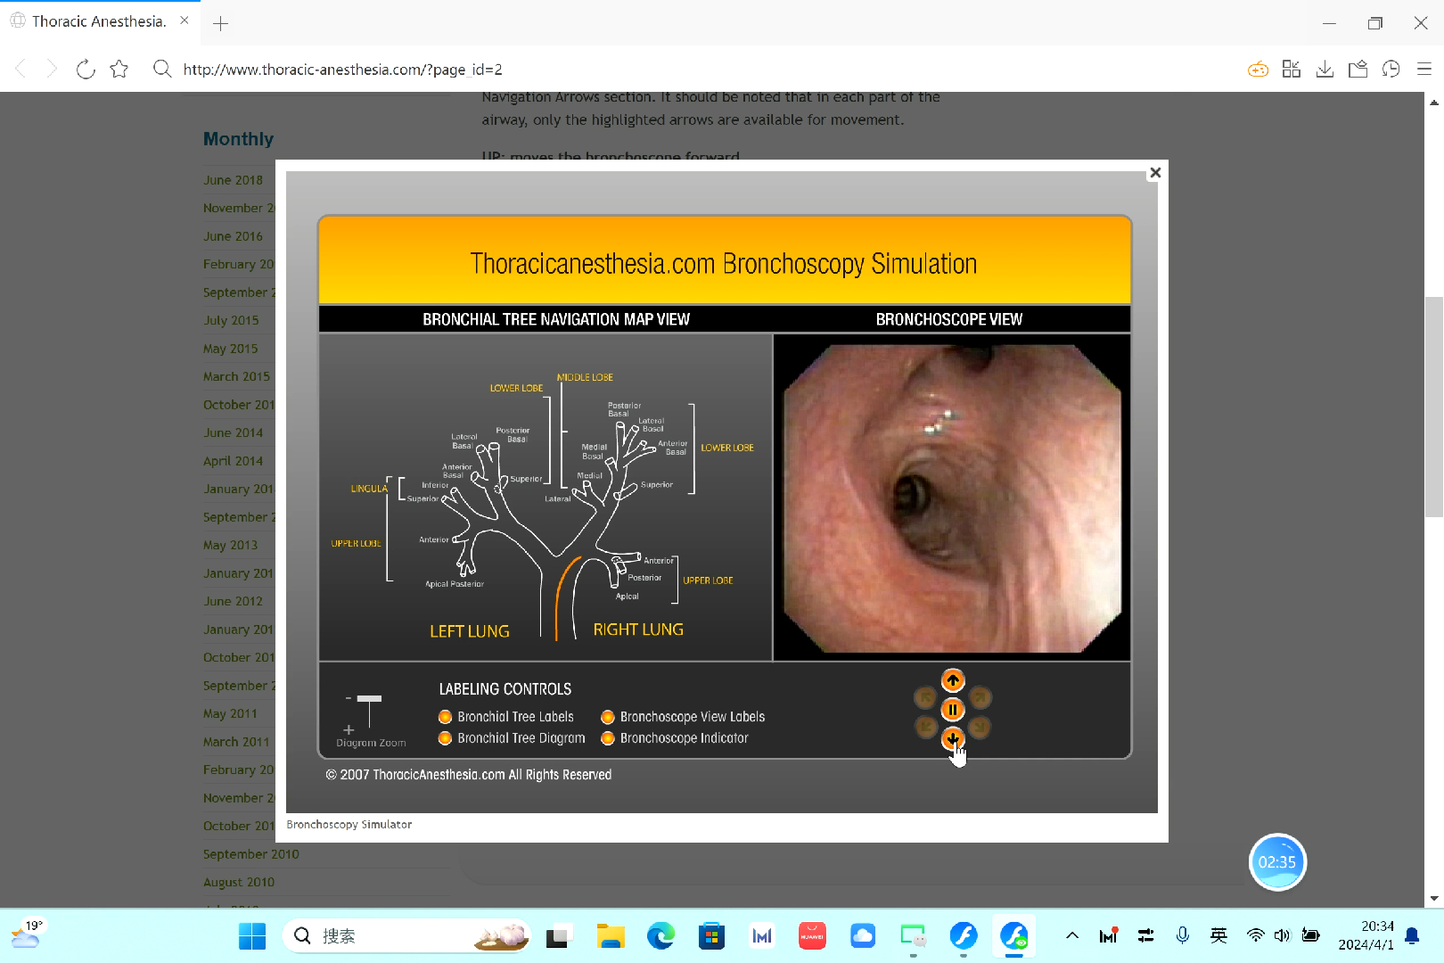Click the dimmed down-left navigation arrow
1444x963 pixels.
[x=925, y=728]
